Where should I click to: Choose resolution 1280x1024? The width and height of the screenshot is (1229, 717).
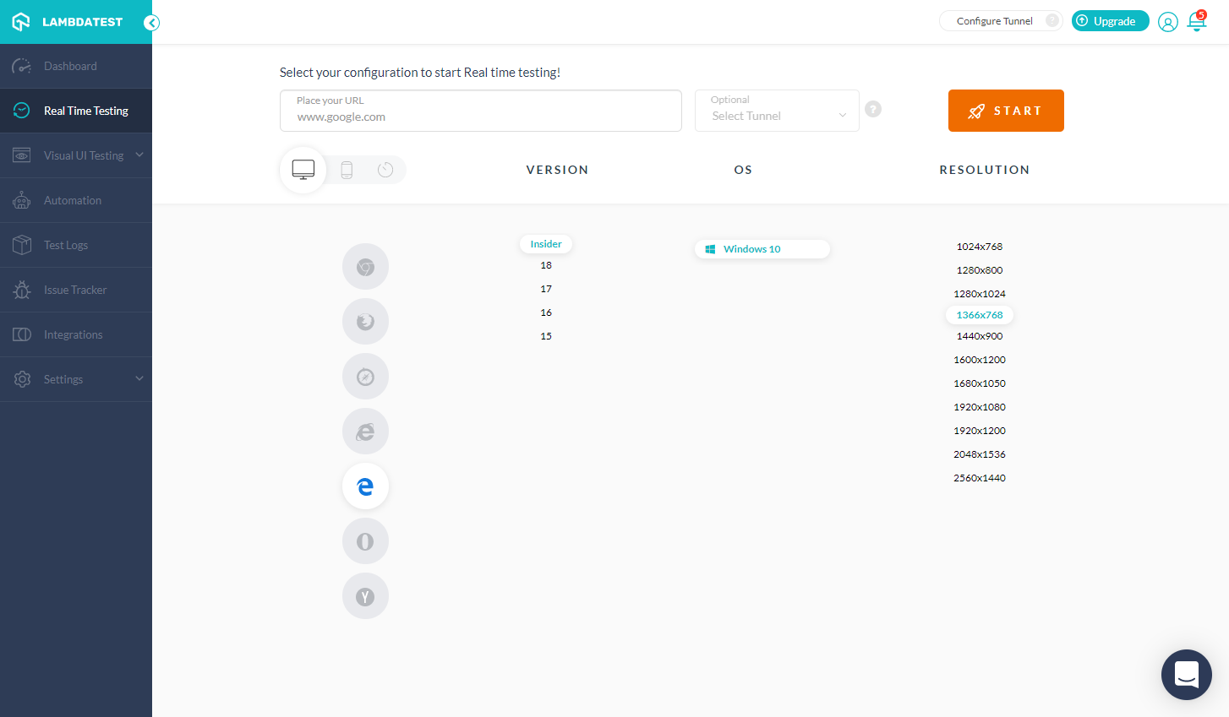pos(980,294)
